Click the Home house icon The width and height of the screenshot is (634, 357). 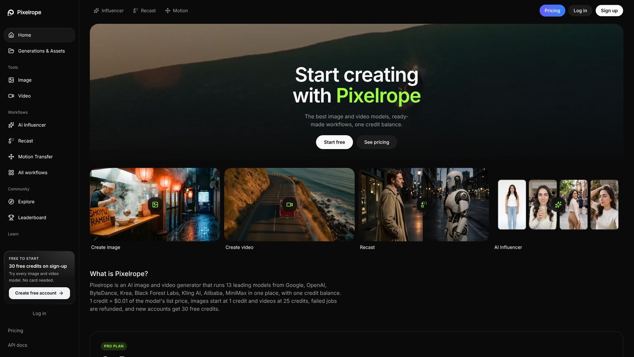click(11, 35)
